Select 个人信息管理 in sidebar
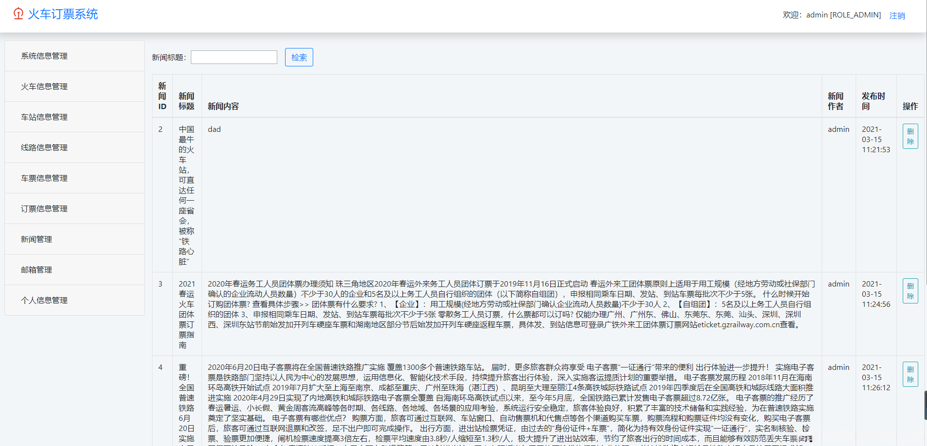Viewport: 927px width, 446px height. point(44,300)
